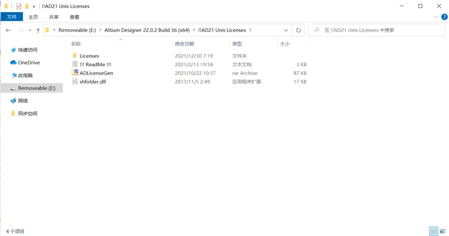Open 同步空间 in the navigation pane
The width and height of the screenshot is (449, 236).
coord(27,114)
